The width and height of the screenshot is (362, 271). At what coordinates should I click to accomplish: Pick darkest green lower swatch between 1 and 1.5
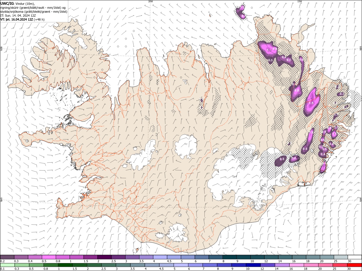point(65,265)
